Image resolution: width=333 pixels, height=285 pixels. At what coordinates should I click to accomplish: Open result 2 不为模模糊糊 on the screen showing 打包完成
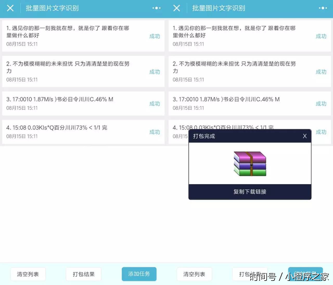pyautogui.click(x=250, y=71)
